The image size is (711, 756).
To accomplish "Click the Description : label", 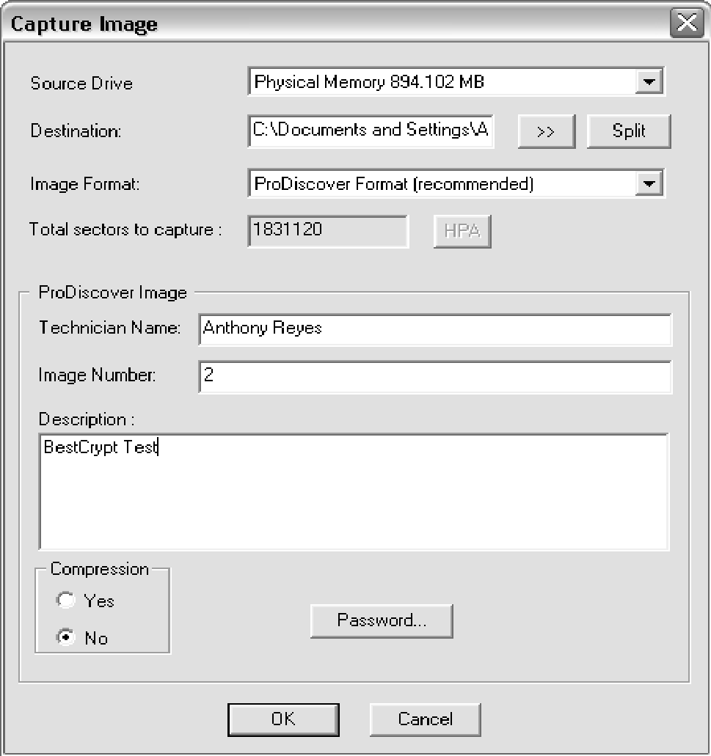I will 87,419.
